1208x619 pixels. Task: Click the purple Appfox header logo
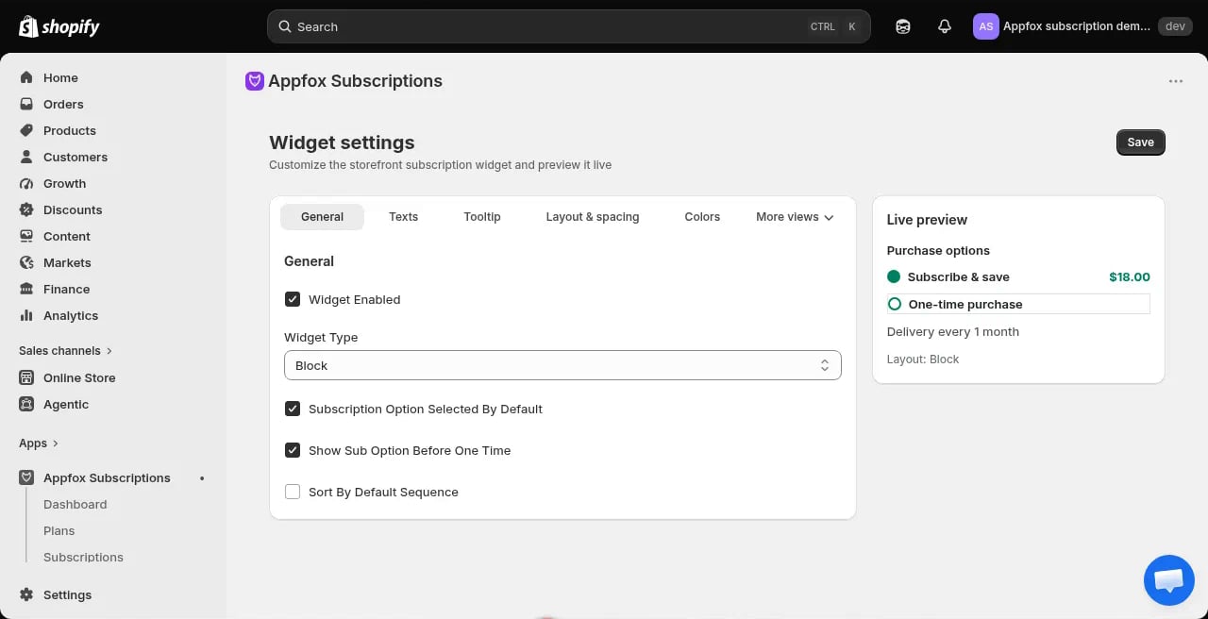tap(254, 81)
